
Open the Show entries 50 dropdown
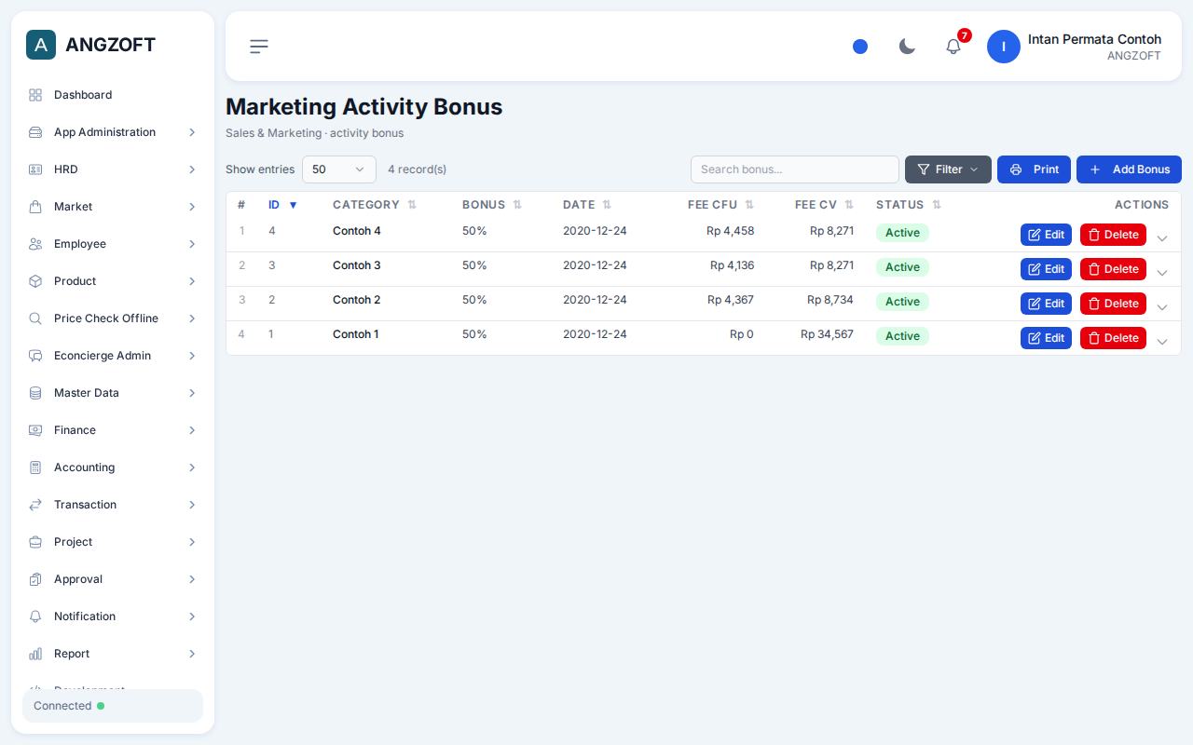(339, 169)
